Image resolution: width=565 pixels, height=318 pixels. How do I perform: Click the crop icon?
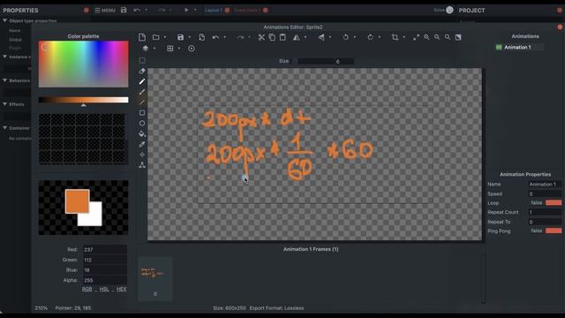pyautogui.click(x=395, y=37)
